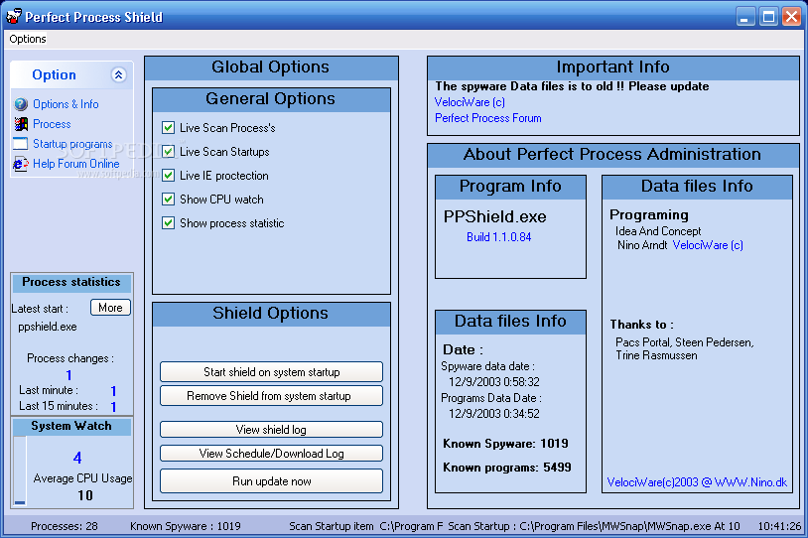This screenshot has width=808, height=538.
Task: Click the Average CPU Usage label
Action: pyautogui.click(x=83, y=478)
